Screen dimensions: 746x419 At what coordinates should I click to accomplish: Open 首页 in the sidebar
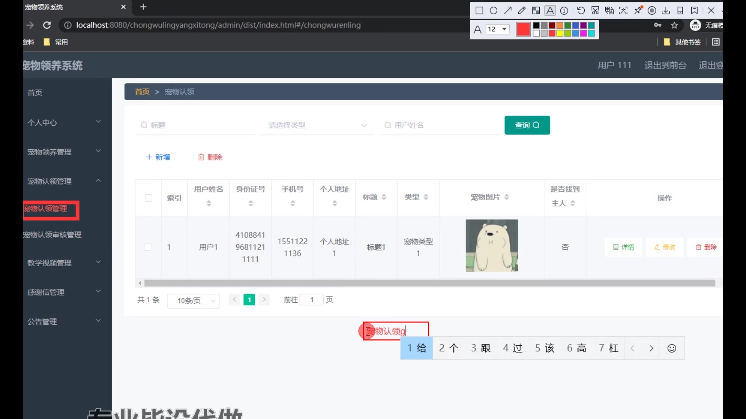pyautogui.click(x=35, y=93)
